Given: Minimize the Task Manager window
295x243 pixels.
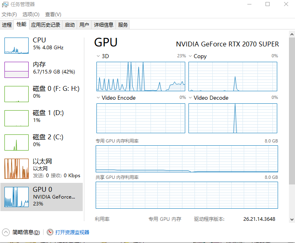Looking at the screenshot, I should pyautogui.click(x=249, y=4).
